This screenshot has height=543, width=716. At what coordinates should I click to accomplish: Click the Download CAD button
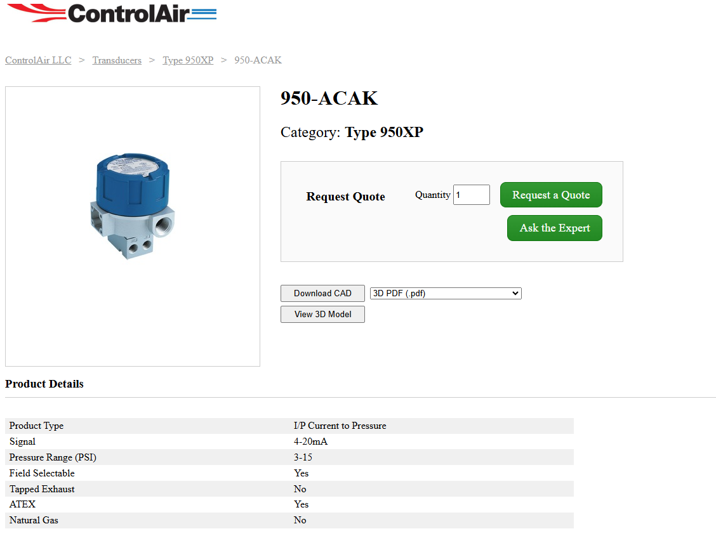[x=323, y=294]
